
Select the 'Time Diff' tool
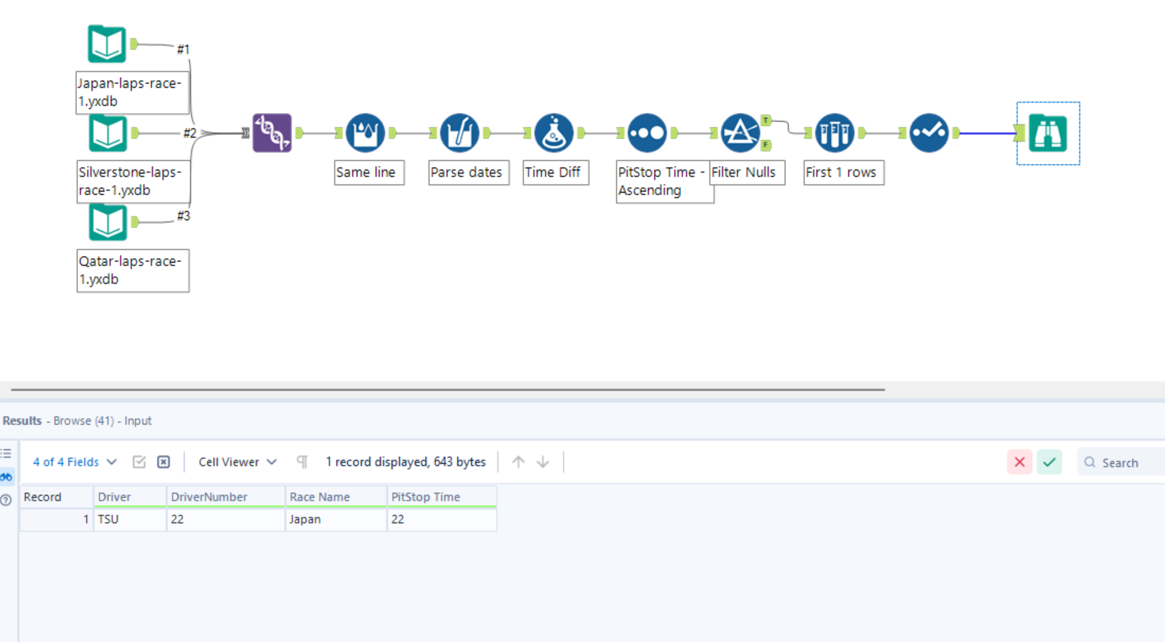[554, 132]
